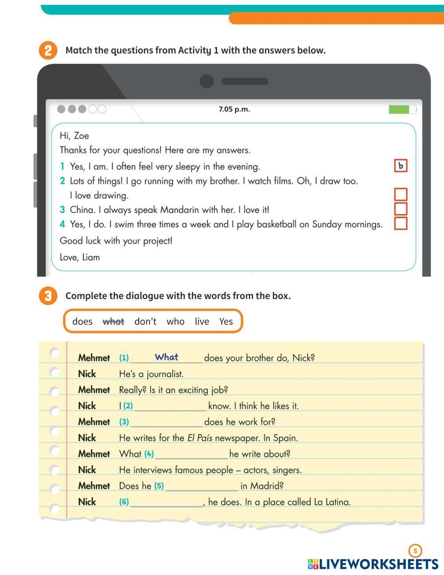444x575 pixels.
Task: Click the crossed-out word 'what' in box
Action: pos(113,322)
